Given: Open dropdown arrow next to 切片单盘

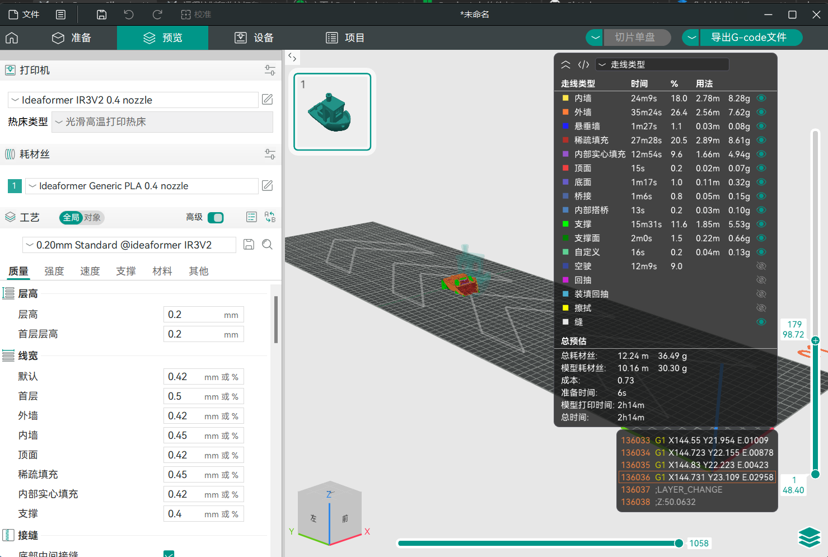Looking at the screenshot, I should pos(595,38).
